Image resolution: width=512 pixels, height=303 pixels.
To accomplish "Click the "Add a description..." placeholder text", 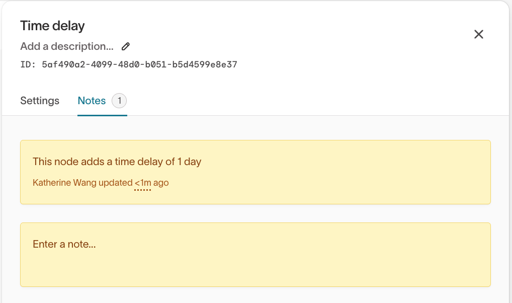I will point(67,46).
